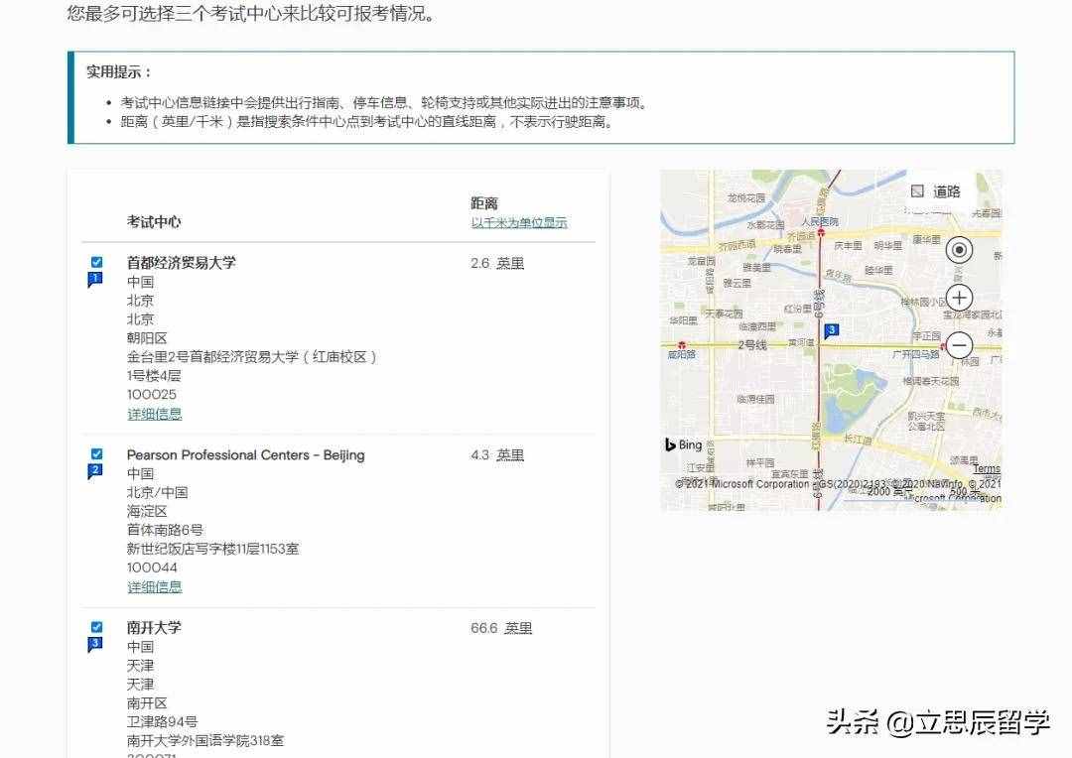
Task: Click the address line 金台里2号首都经济贸易大学（红庙校区）
Action: click(x=251, y=357)
